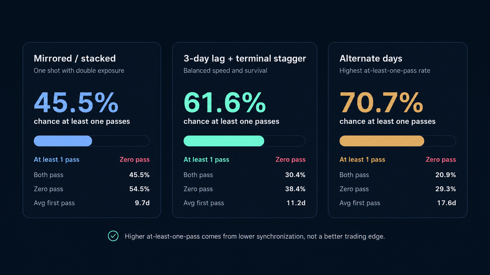Select the Alternate days card title
This screenshot has height=275, width=490.
coord(371,58)
